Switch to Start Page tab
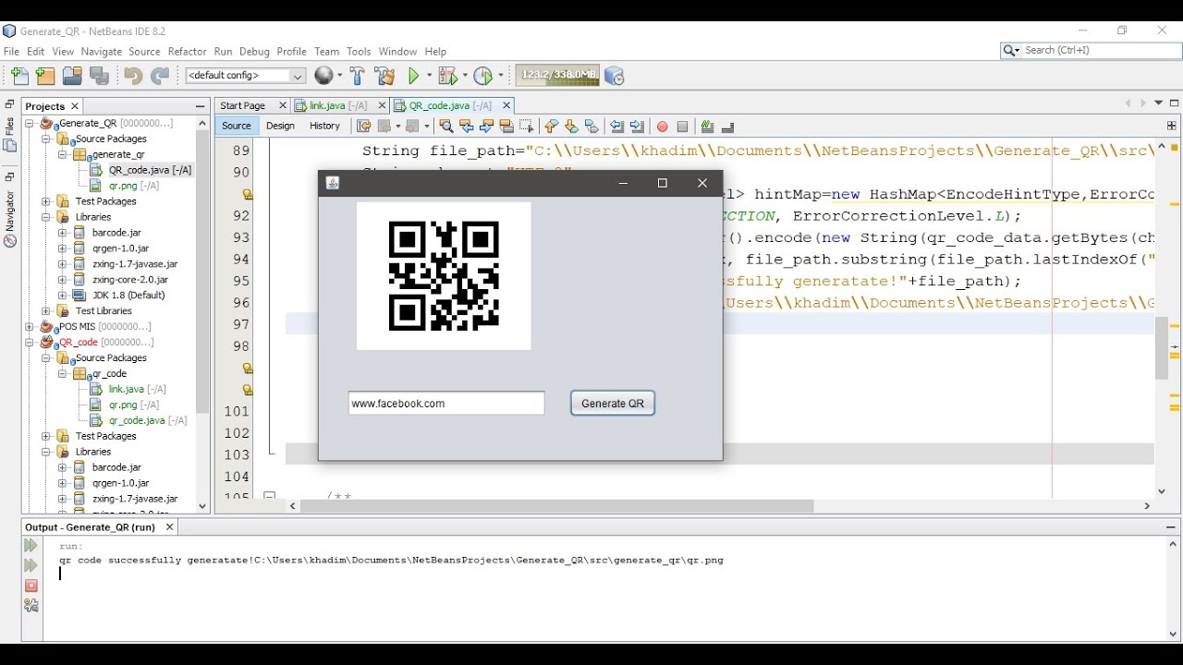 (x=243, y=105)
